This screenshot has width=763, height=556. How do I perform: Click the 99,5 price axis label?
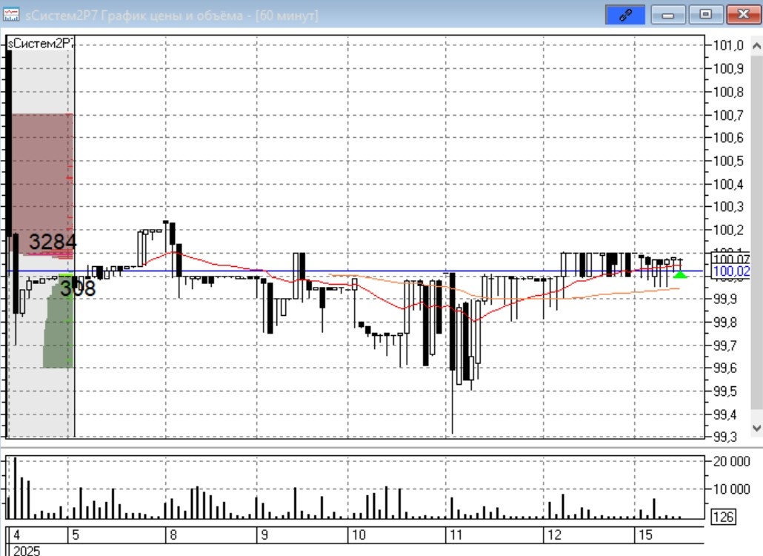[725, 391]
